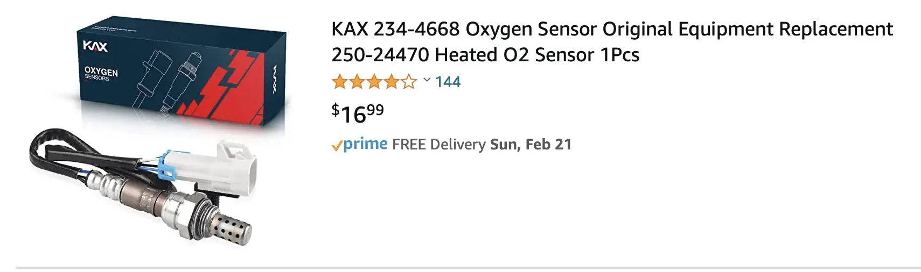Click the third gold rating star
The width and height of the screenshot is (921, 272).
pyautogui.click(x=374, y=82)
